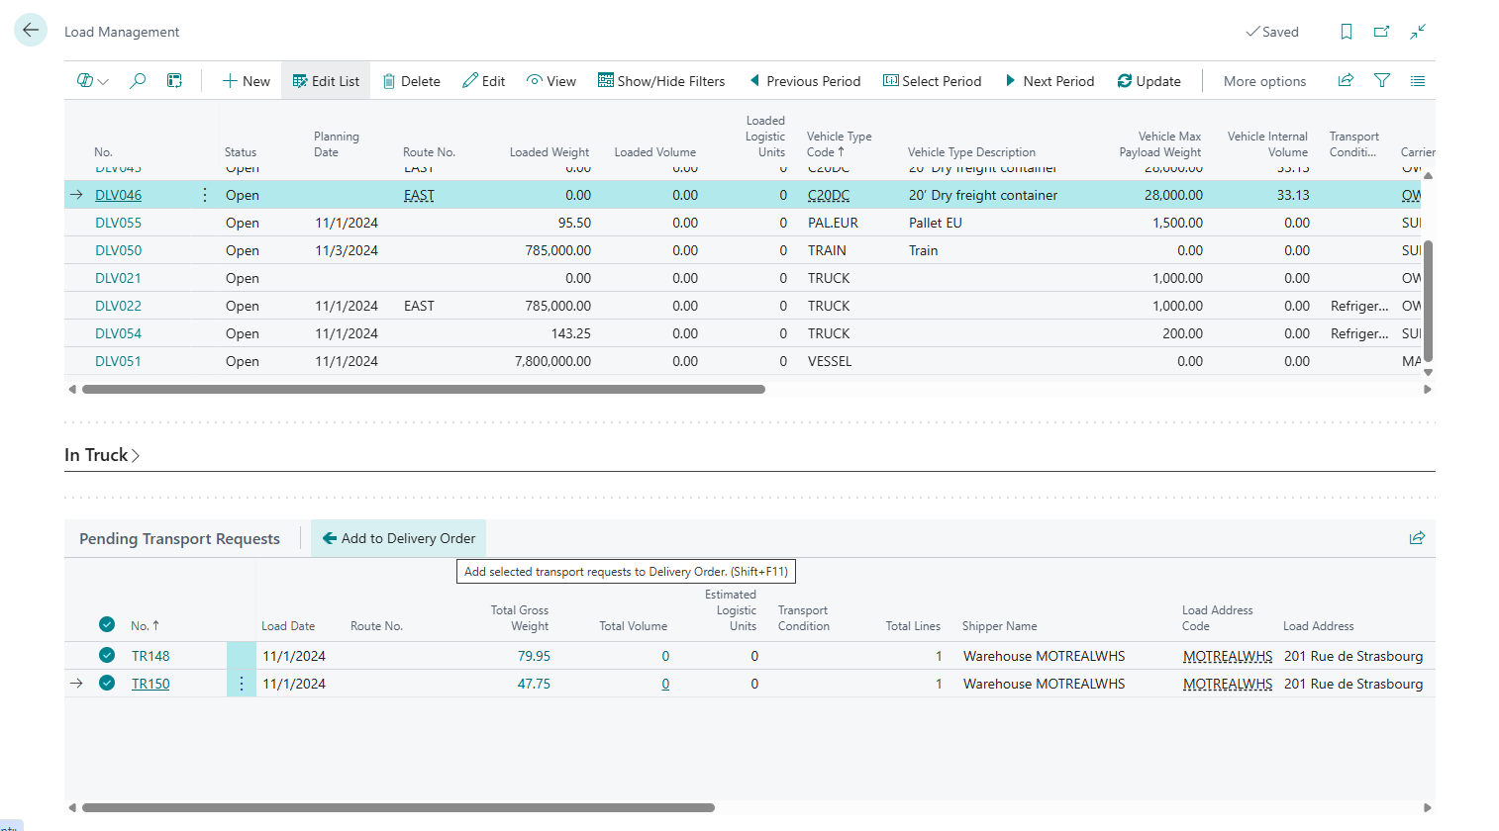The height and width of the screenshot is (831, 1499).
Task: Click the top toolbar share icon
Action: pyautogui.click(x=1346, y=81)
